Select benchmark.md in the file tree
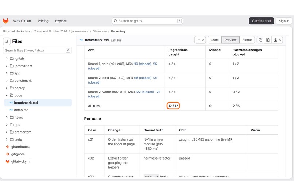The height and width of the screenshot is (196, 294). 38,103
